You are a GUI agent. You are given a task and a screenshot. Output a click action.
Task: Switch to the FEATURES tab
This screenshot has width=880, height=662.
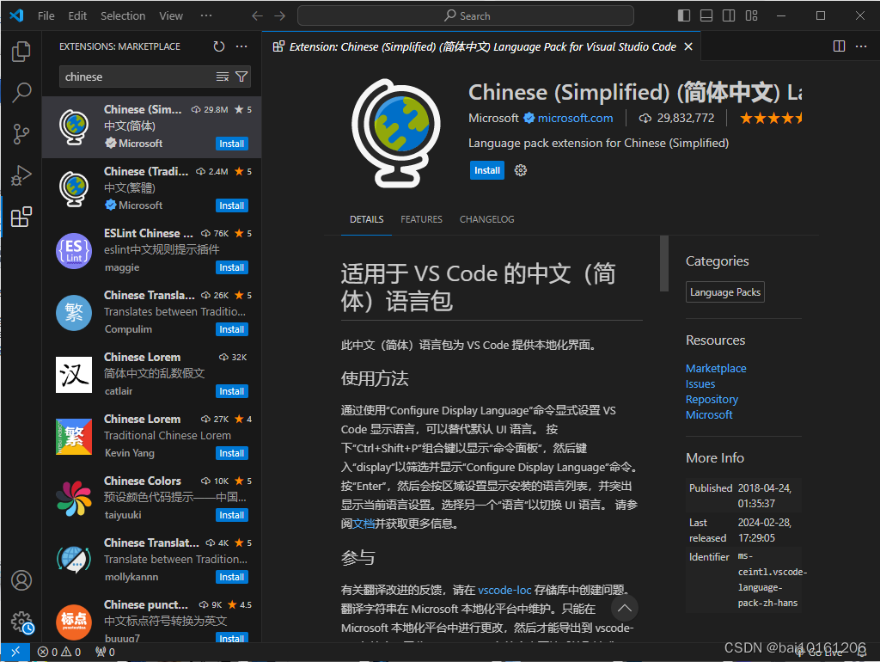[x=421, y=219]
